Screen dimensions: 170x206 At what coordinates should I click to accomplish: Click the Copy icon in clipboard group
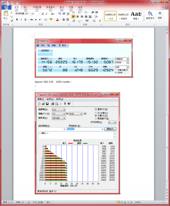(11, 17)
